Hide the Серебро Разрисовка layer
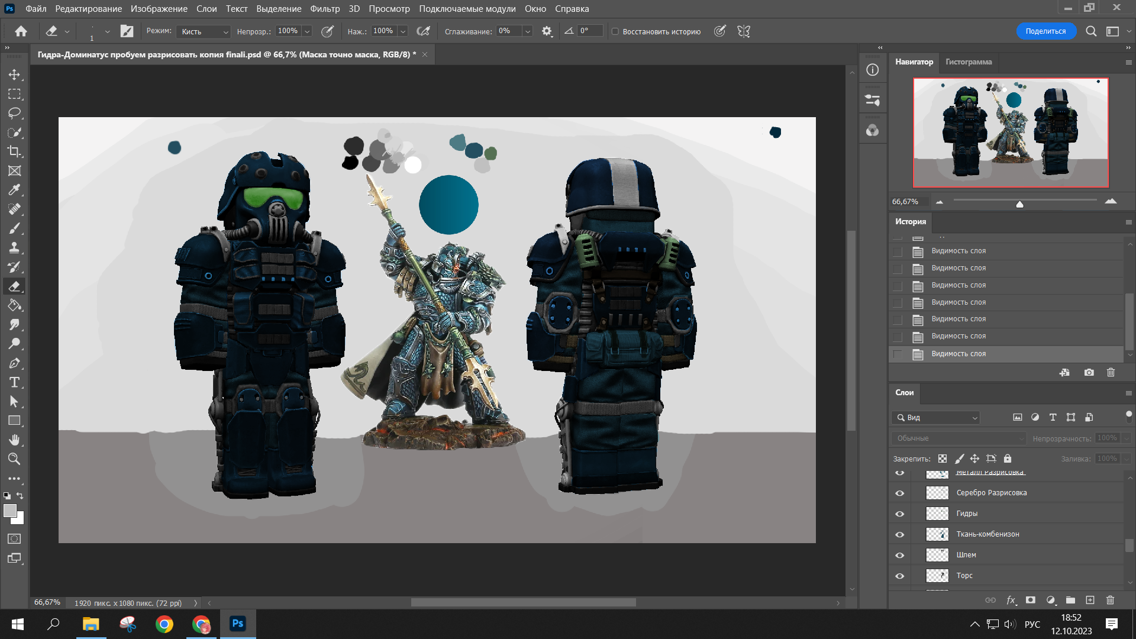Image resolution: width=1136 pixels, height=639 pixels. pos(899,493)
